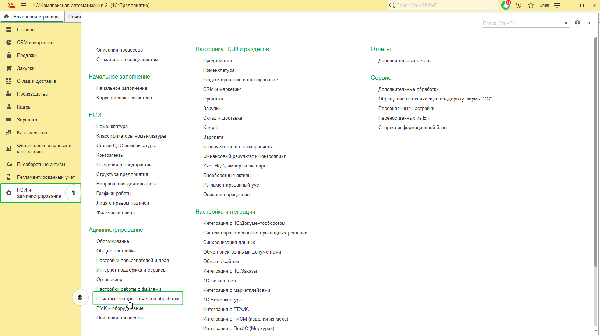Open Свертка информационной базы link
This screenshot has width=600, height=336.
[413, 127]
